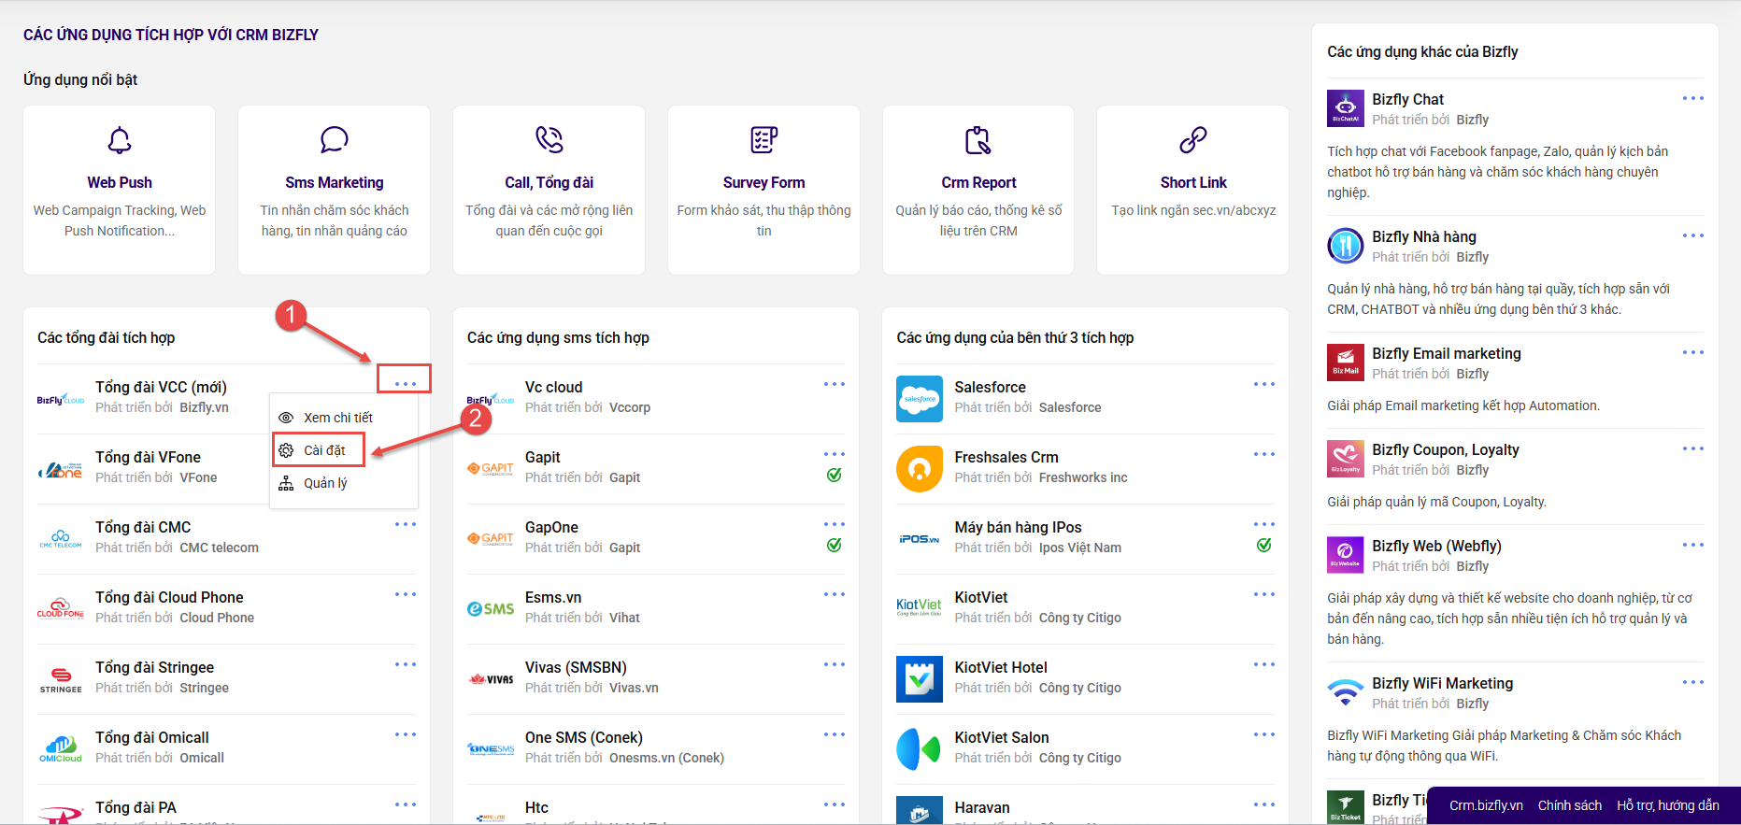1741x825 pixels.
Task: Click the Esms.vn logo
Action: click(x=491, y=609)
